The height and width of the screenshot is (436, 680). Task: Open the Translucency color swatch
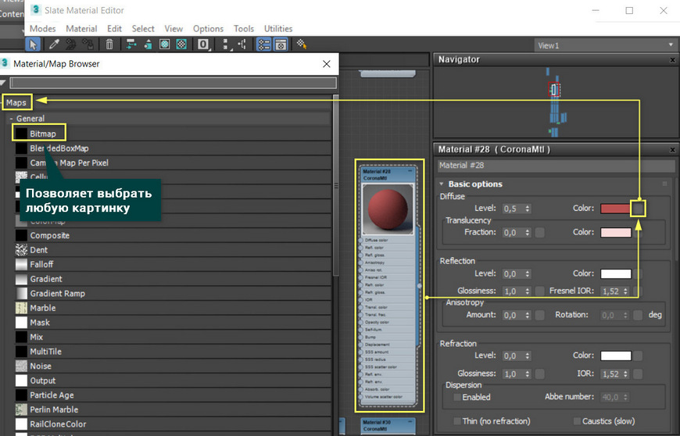click(x=616, y=232)
